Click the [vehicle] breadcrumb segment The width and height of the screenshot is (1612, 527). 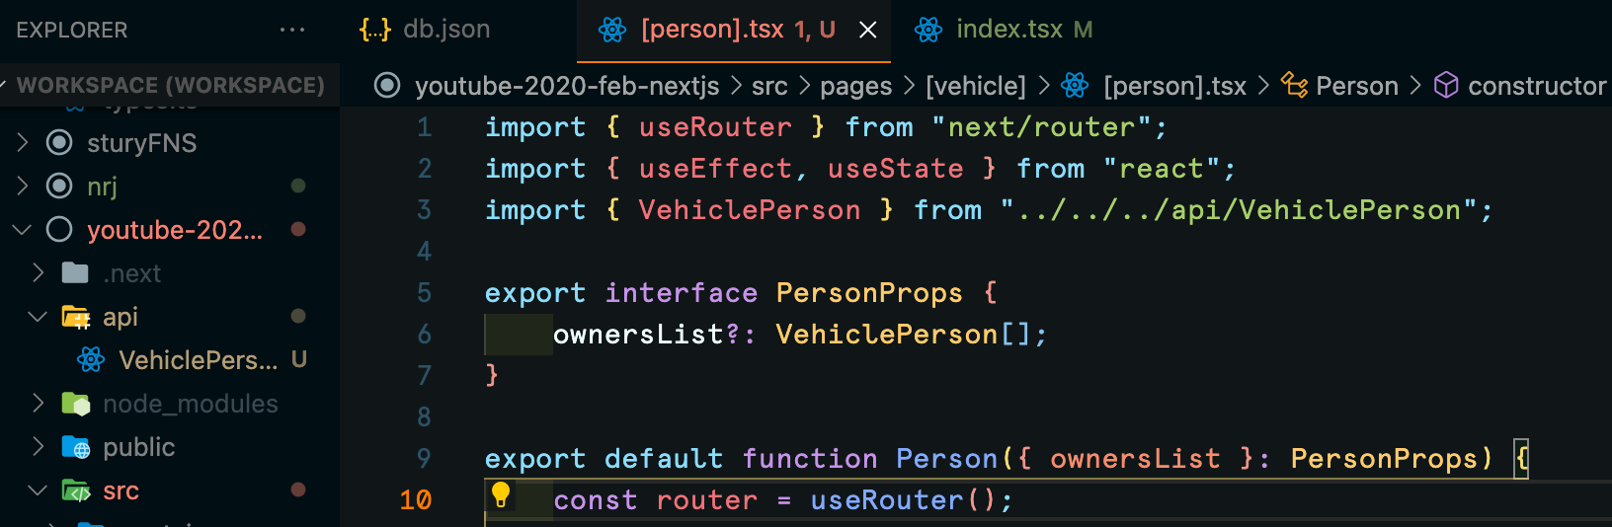click(975, 86)
